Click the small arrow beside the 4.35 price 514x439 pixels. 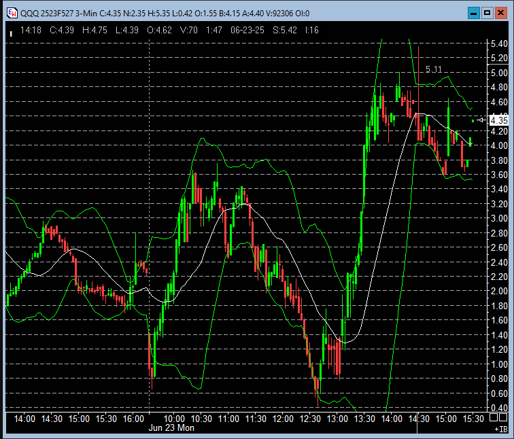[x=481, y=120]
